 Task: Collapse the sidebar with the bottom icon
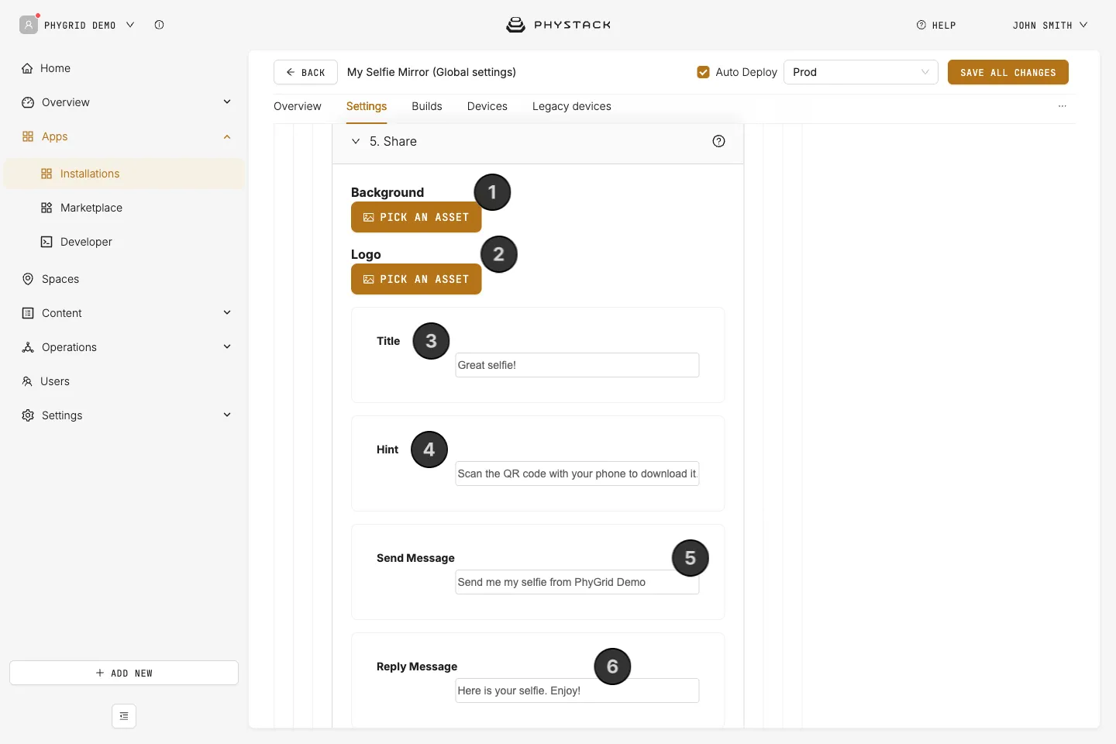pyautogui.click(x=124, y=716)
